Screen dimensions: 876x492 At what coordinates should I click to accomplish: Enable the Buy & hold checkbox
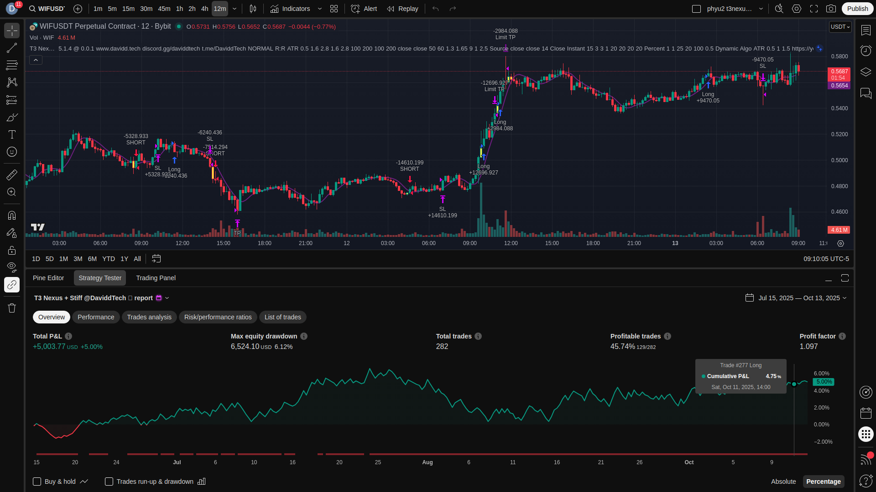37,482
